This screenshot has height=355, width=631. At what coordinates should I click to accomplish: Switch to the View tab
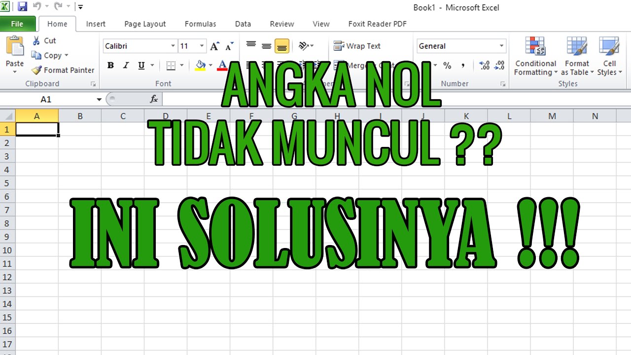321,24
